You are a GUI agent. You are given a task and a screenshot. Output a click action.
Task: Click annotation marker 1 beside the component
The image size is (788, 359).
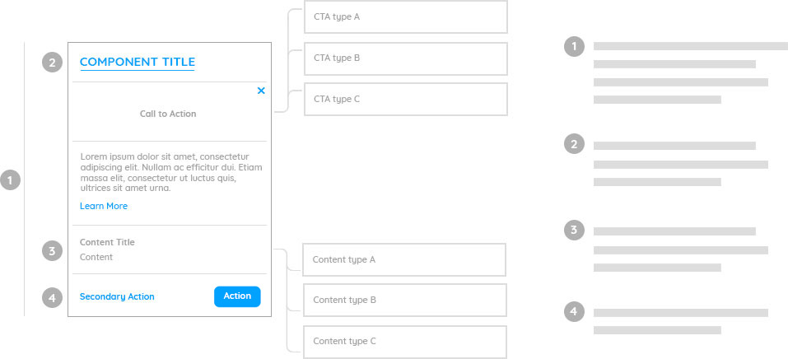point(10,180)
